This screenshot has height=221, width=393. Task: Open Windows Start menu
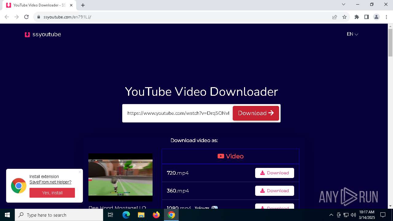coord(7,215)
